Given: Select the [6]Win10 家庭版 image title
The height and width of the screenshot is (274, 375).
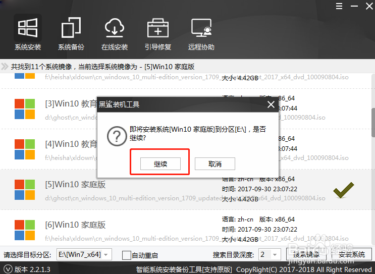Looking at the screenshot, I should click(75, 225).
